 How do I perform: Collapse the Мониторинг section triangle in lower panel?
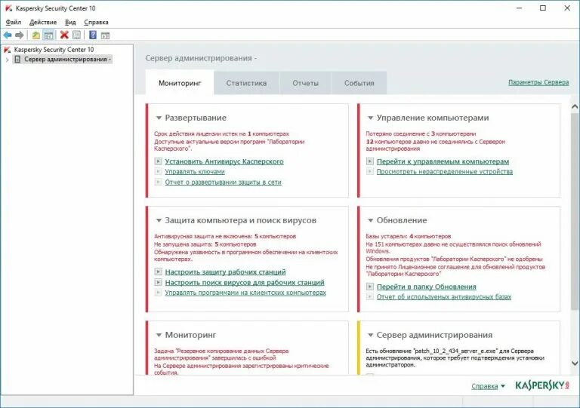(x=159, y=336)
